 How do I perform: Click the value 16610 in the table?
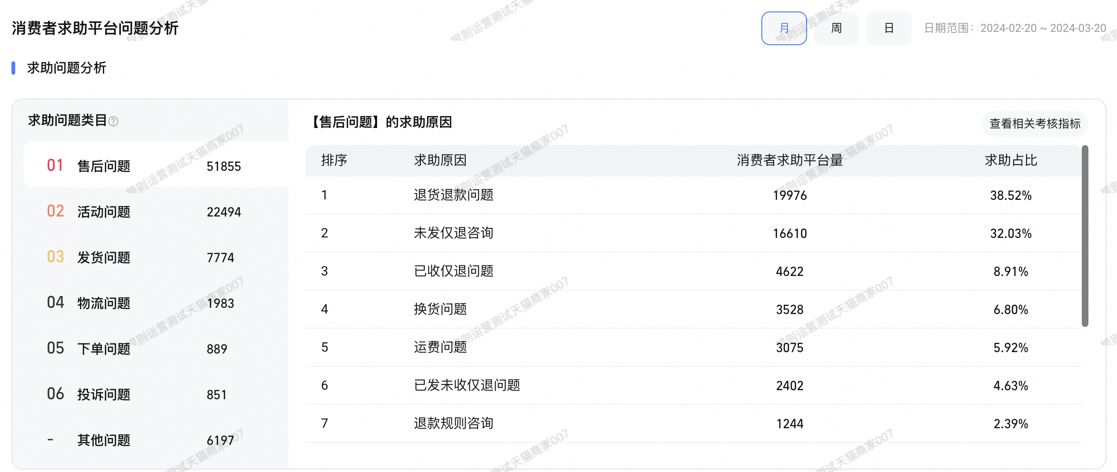coord(789,234)
